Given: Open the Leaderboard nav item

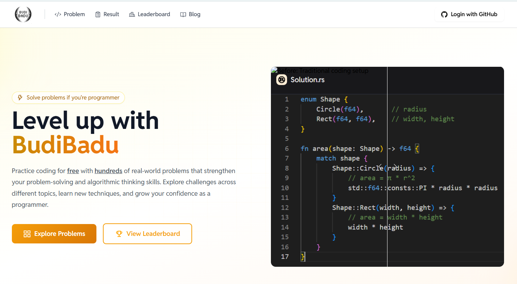Looking at the screenshot, I should tap(154, 14).
